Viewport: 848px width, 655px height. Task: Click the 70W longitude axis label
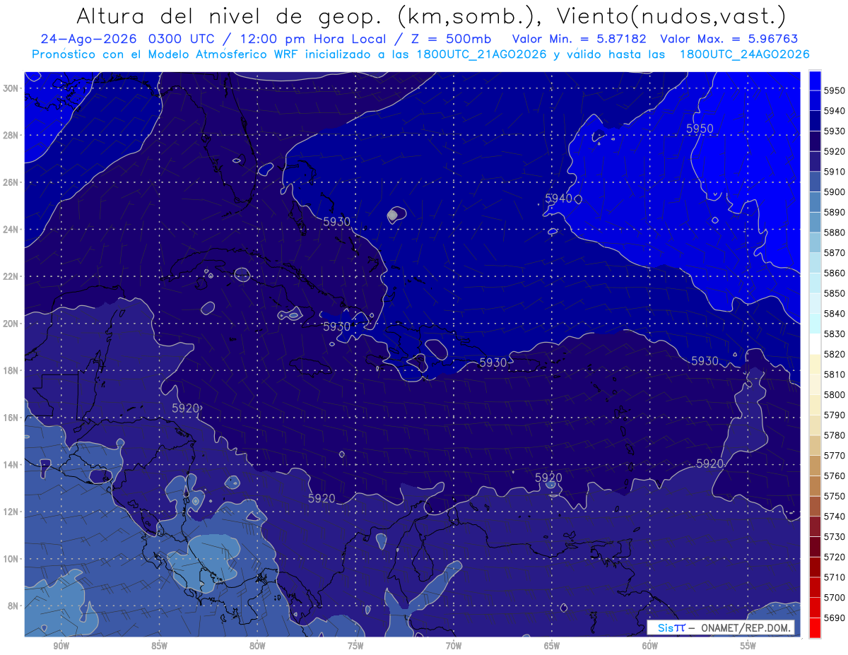click(454, 646)
